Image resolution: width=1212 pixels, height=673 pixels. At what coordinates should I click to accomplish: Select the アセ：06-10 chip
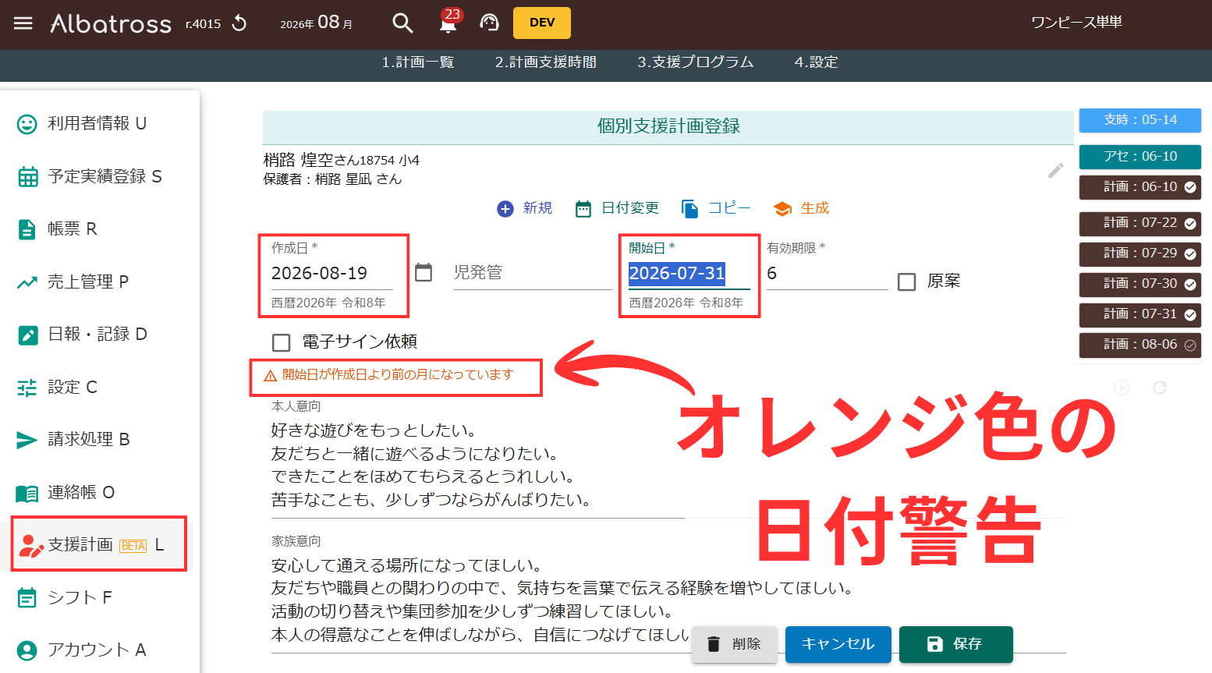coord(1139,157)
